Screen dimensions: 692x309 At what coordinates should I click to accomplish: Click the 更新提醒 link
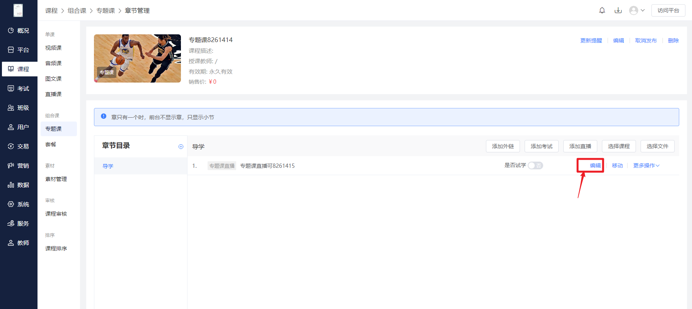(591, 41)
